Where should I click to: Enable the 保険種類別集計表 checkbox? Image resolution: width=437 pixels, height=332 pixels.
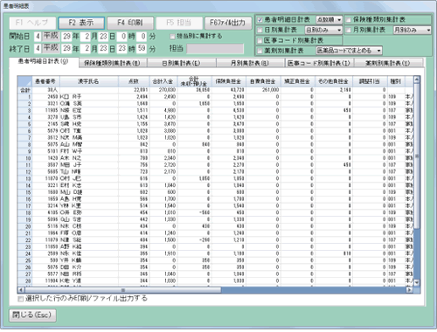[x=349, y=20]
